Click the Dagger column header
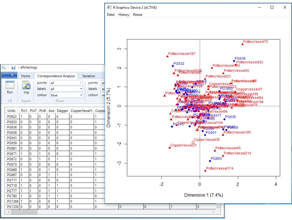 pos(62,111)
